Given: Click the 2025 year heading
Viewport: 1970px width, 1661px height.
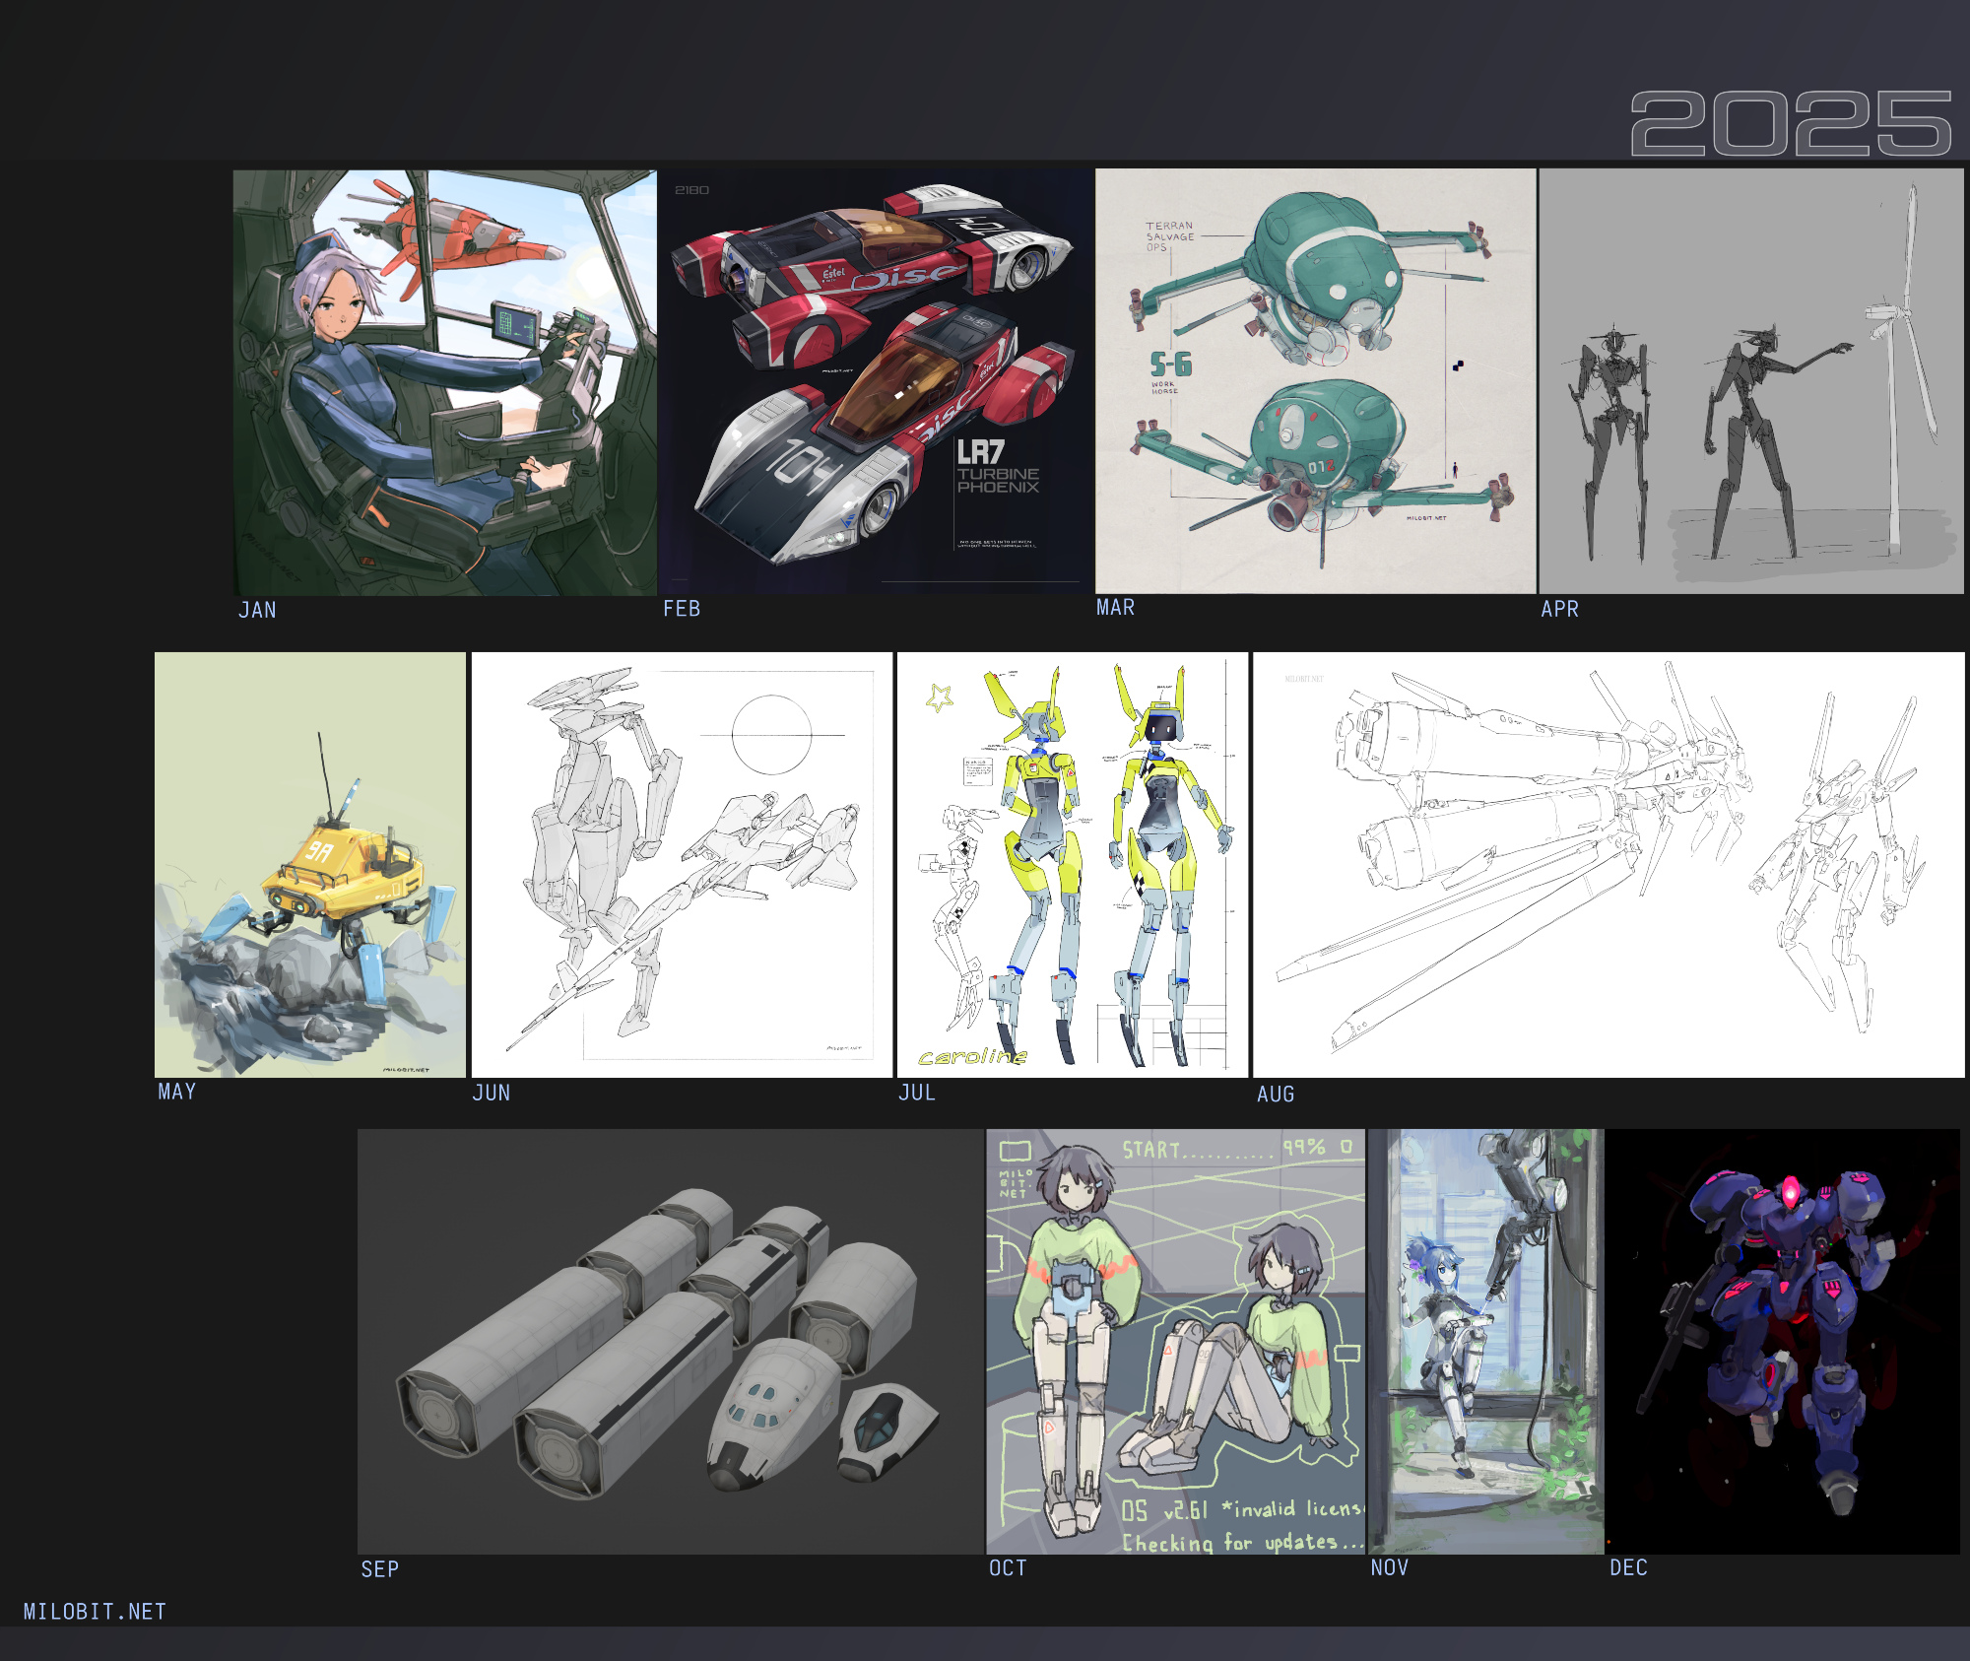Looking at the screenshot, I should pos(1790,123).
